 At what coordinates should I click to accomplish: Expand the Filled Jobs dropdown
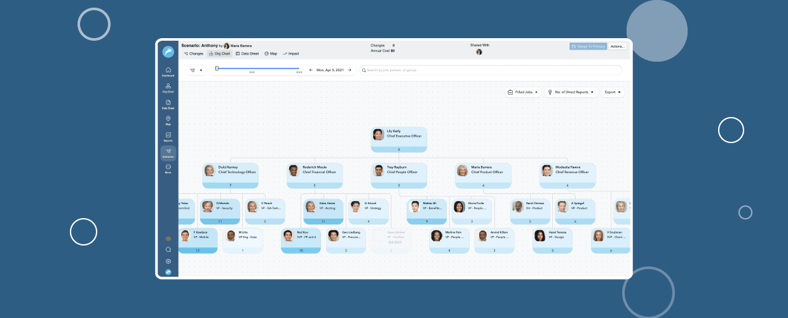coord(523,92)
